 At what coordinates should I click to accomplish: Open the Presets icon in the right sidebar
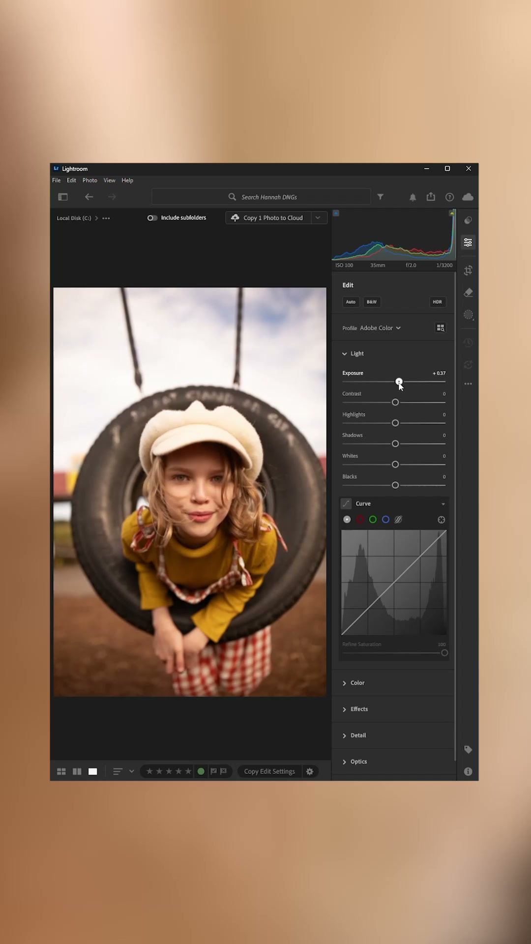coord(468,220)
